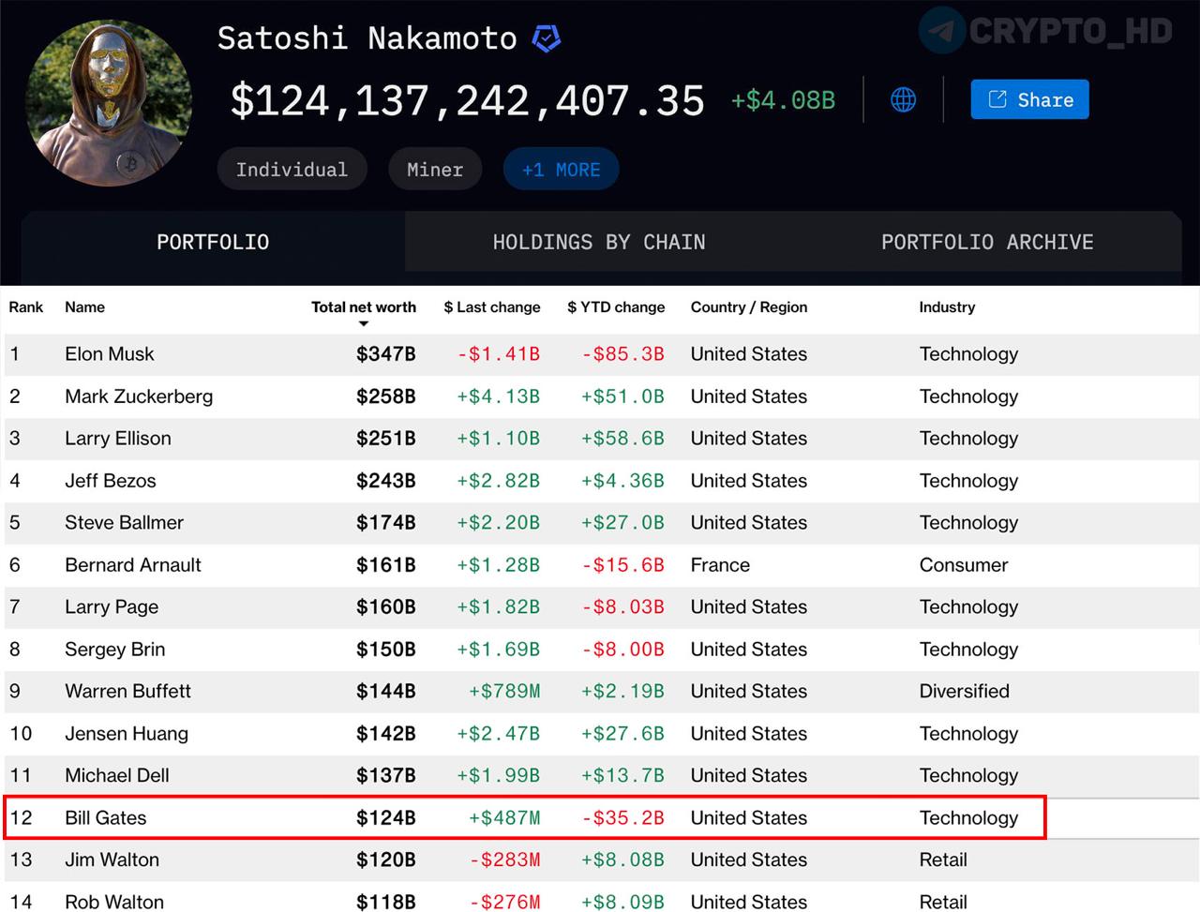Select the Miner tag
The image size is (1200, 912).
[x=435, y=170]
